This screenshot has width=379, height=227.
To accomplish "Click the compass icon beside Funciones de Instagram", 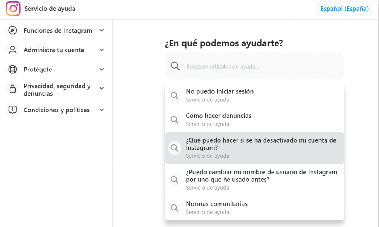I will tap(13, 30).
